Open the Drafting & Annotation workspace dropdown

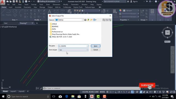[49, 1]
